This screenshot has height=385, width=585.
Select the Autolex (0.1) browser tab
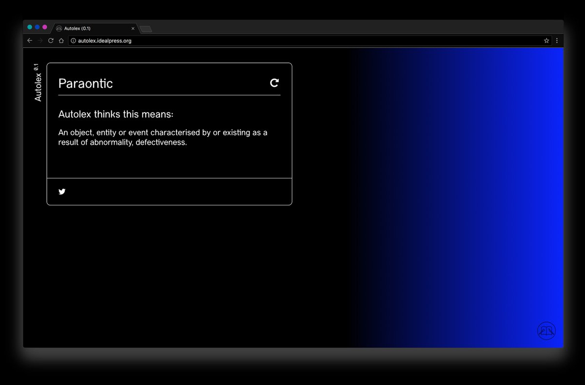click(96, 28)
